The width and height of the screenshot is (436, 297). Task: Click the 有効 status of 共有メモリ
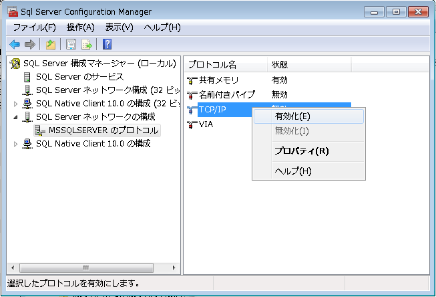pos(280,80)
